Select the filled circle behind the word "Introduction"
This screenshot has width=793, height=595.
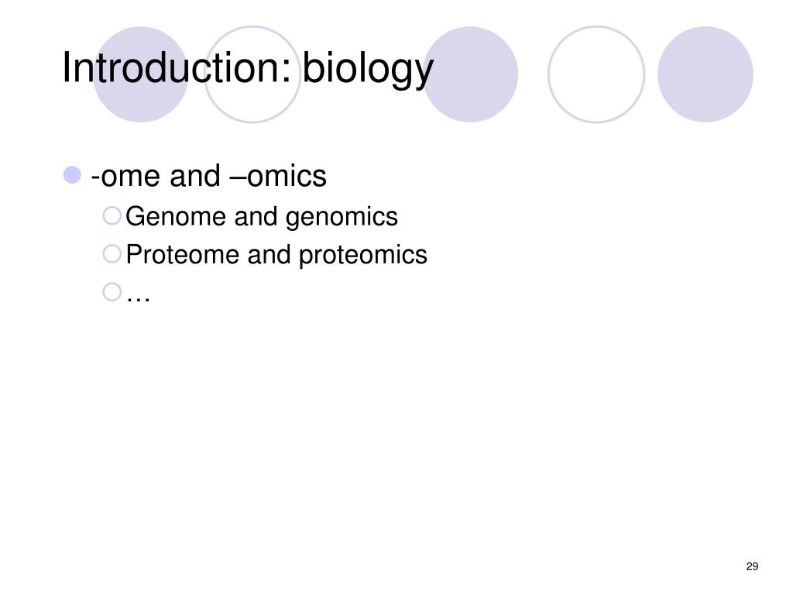pyautogui.click(x=141, y=74)
